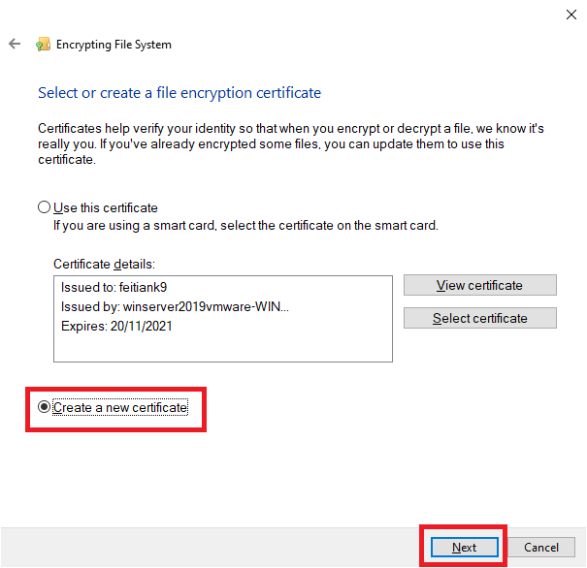Screen dimensions: 587x568
Task: Click the blue 'Select or create' heading
Action: click(x=179, y=93)
